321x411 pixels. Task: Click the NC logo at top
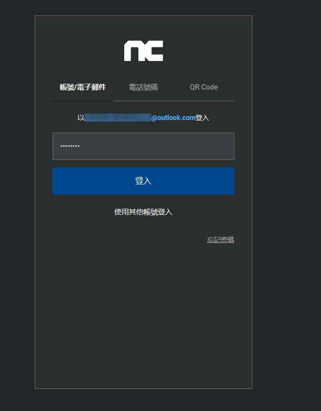pos(144,51)
